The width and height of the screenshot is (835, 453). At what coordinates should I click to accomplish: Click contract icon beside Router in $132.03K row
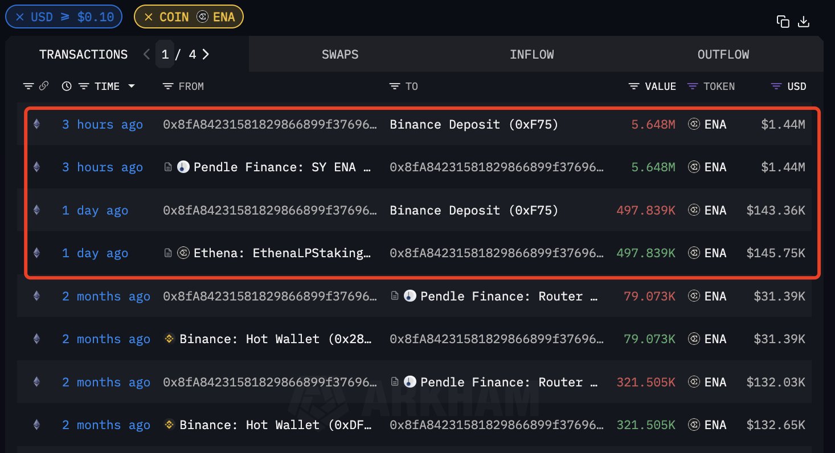[395, 382]
